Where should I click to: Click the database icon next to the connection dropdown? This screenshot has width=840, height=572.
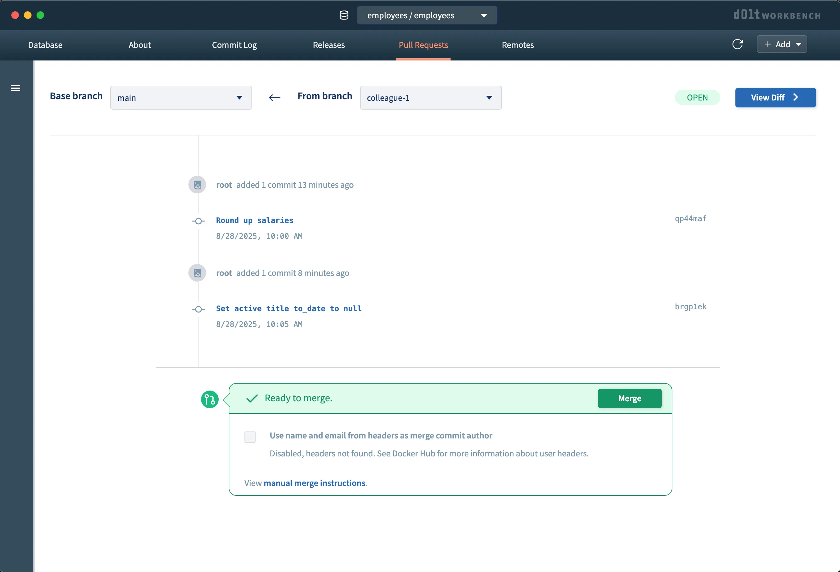(x=344, y=15)
